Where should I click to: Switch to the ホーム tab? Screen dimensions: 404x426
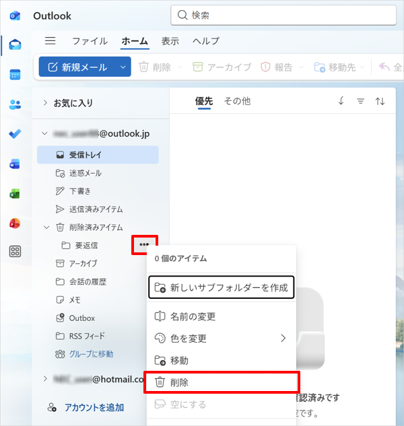click(135, 41)
